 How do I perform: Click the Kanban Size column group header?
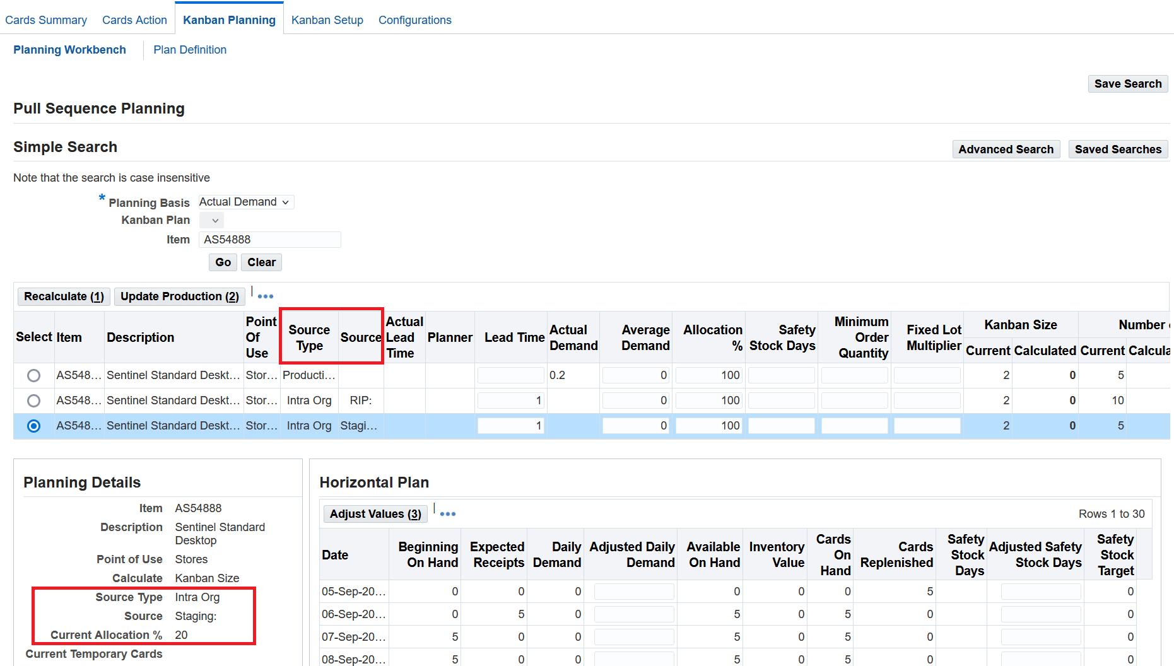[1021, 325]
